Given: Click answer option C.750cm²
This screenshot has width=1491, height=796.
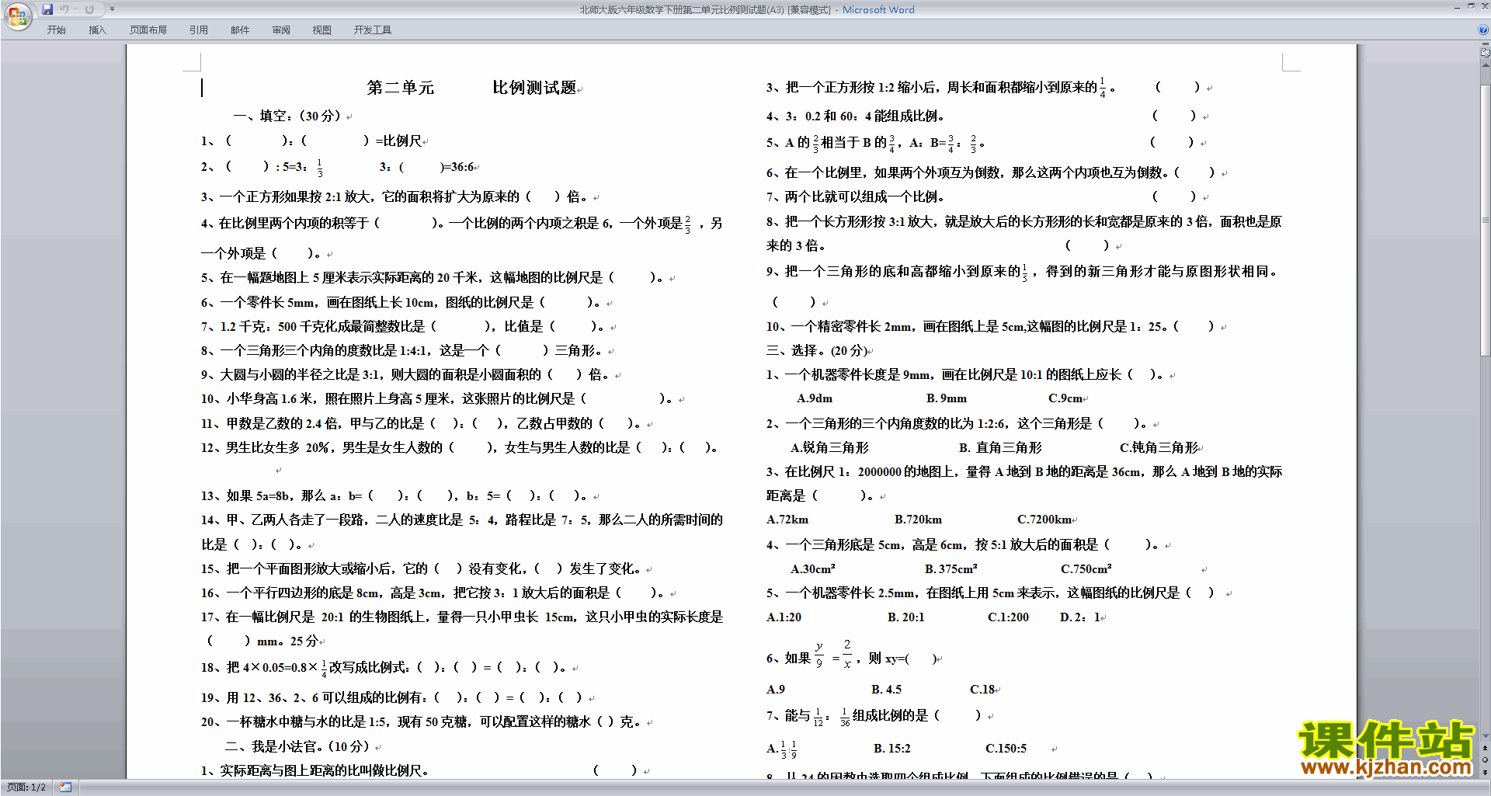Looking at the screenshot, I should tap(1086, 569).
